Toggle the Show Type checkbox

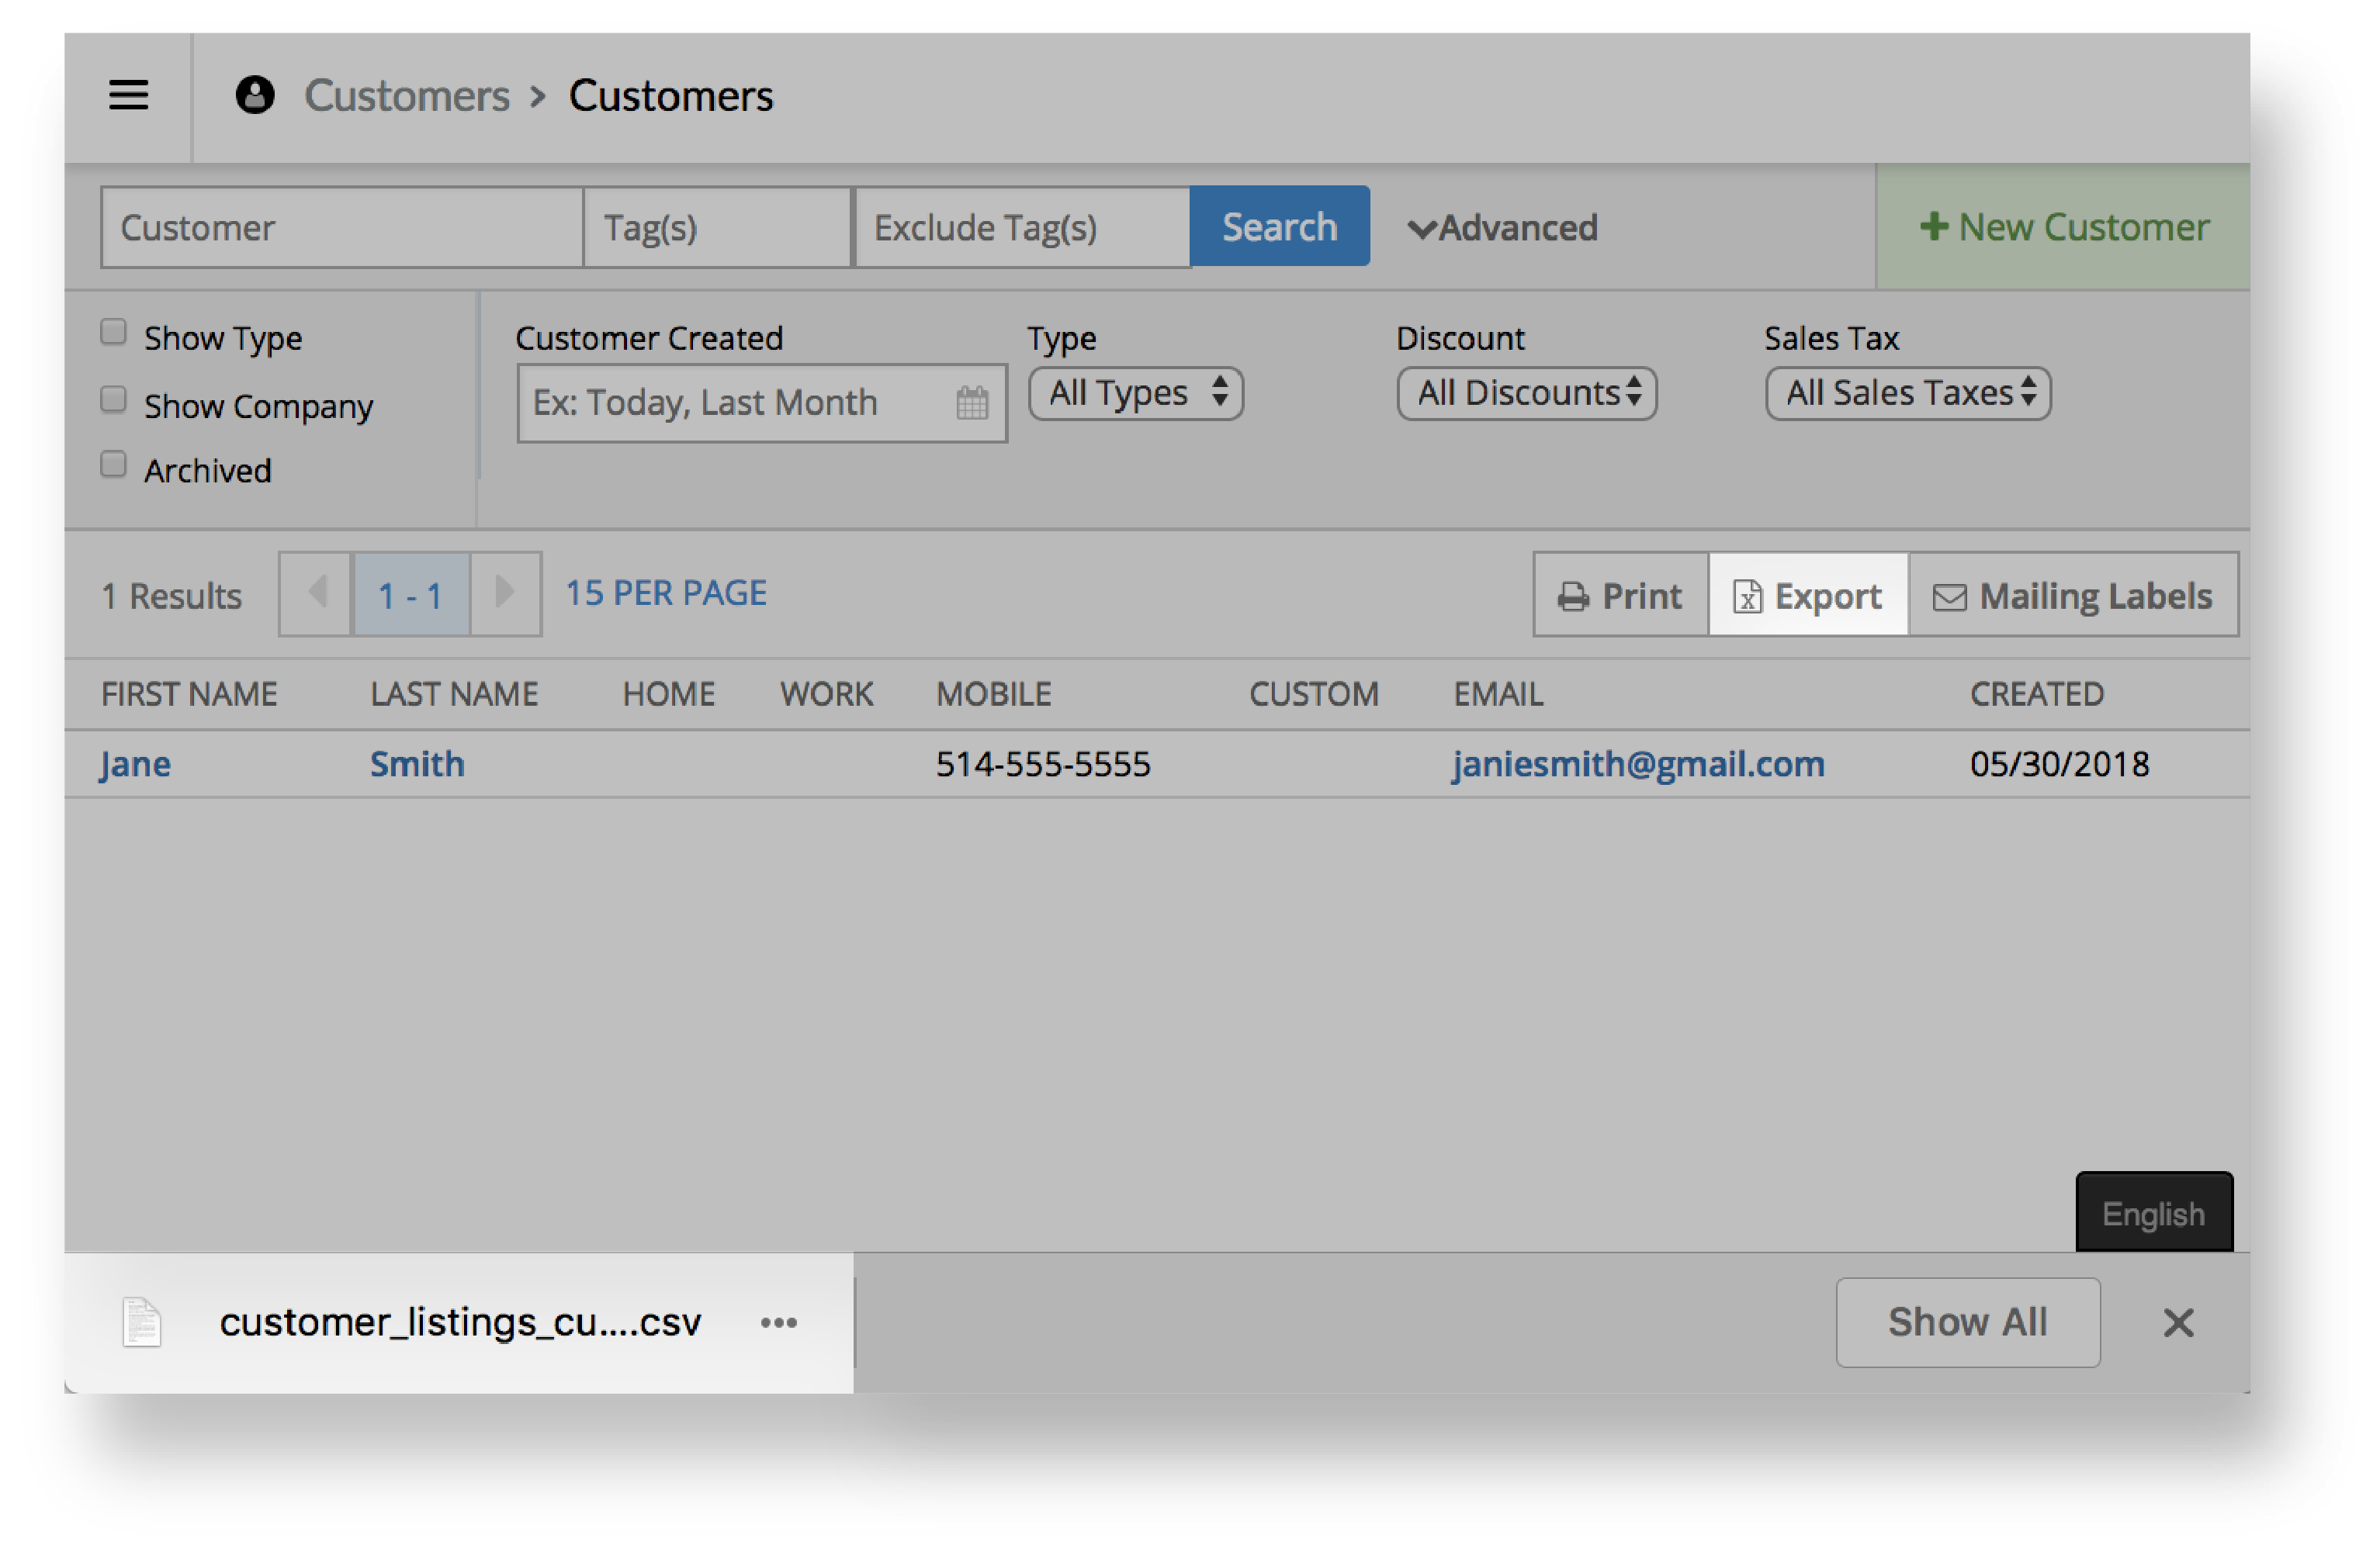[x=116, y=337]
